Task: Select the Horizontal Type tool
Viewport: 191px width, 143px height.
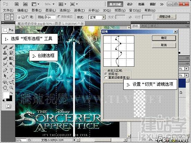Action: coord(11,70)
